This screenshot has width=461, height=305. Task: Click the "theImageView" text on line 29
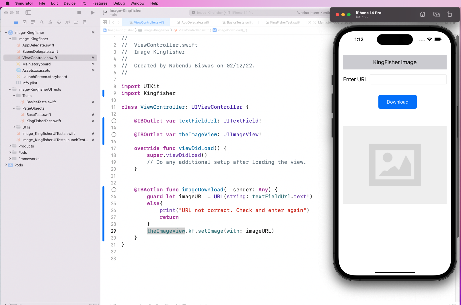166,231
